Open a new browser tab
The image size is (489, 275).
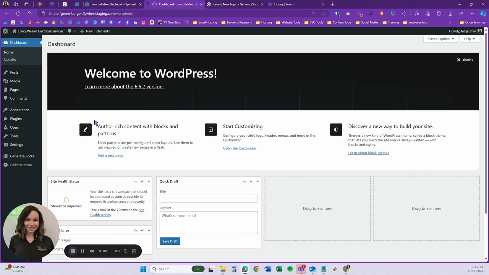(x=332, y=4)
